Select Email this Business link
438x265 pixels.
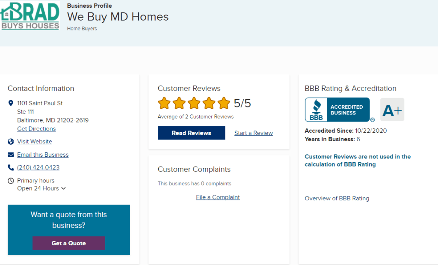(x=43, y=155)
